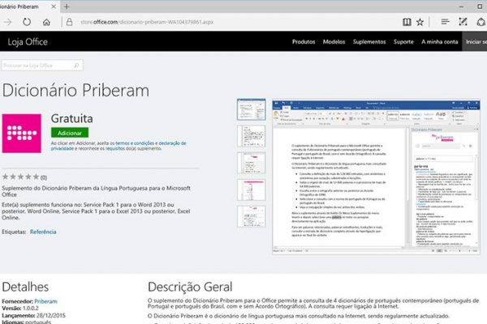Open A minha conta menu
487x324 pixels.
point(439,41)
